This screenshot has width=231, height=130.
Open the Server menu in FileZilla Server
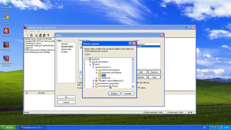(x=32, y=31)
